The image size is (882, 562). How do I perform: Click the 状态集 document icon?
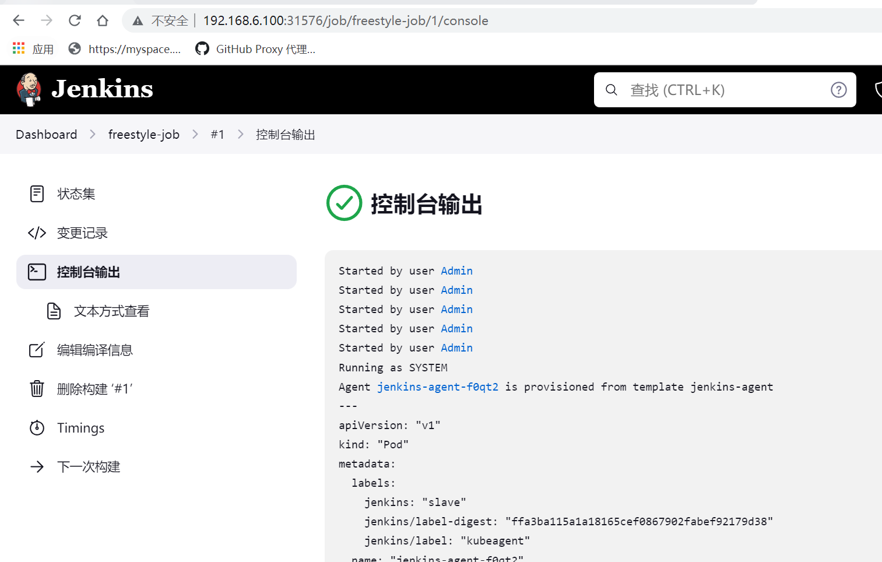pyautogui.click(x=37, y=194)
